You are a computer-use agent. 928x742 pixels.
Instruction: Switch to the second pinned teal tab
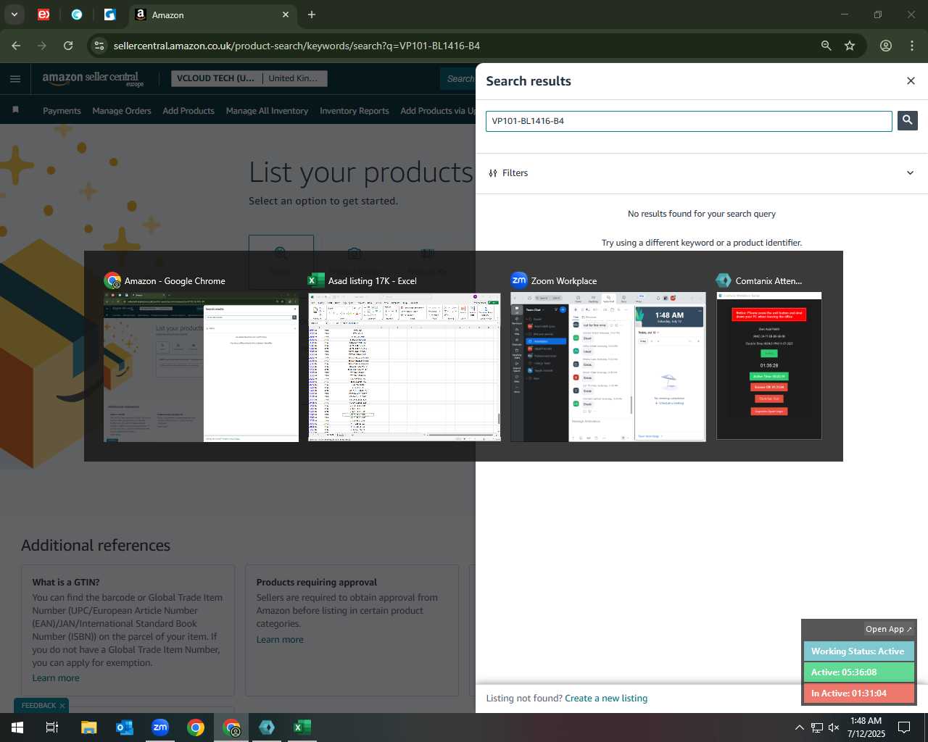pos(77,14)
